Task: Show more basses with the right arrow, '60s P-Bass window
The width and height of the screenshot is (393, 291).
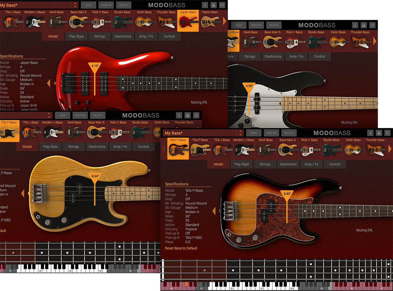Action: pyautogui.click(x=390, y=148)
